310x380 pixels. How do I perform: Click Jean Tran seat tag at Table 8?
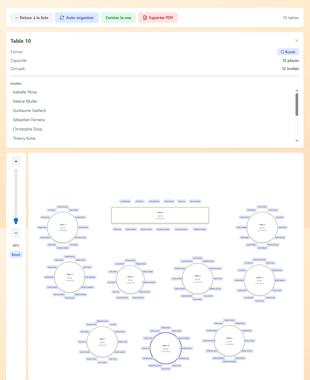[116, 292]
